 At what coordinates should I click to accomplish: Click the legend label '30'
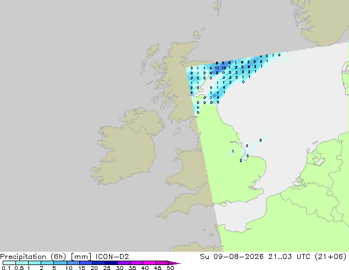pyautogui.click(x=119, y=268)
